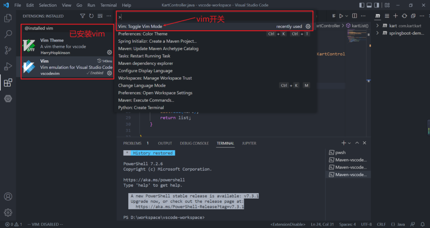Select Spring Initializr Create Maven Project
The image size is (430, 228).
(x=215, y=41)
